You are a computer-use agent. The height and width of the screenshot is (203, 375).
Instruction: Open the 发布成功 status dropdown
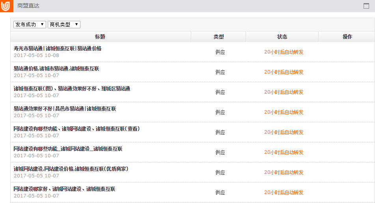pyautogui.click(x=30, y=24)
